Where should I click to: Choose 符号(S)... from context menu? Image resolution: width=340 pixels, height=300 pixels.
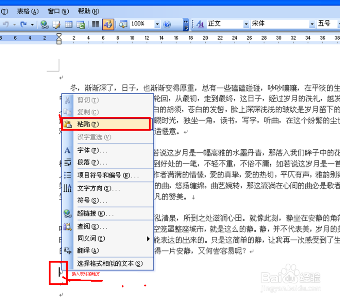(x=107, y=200)
